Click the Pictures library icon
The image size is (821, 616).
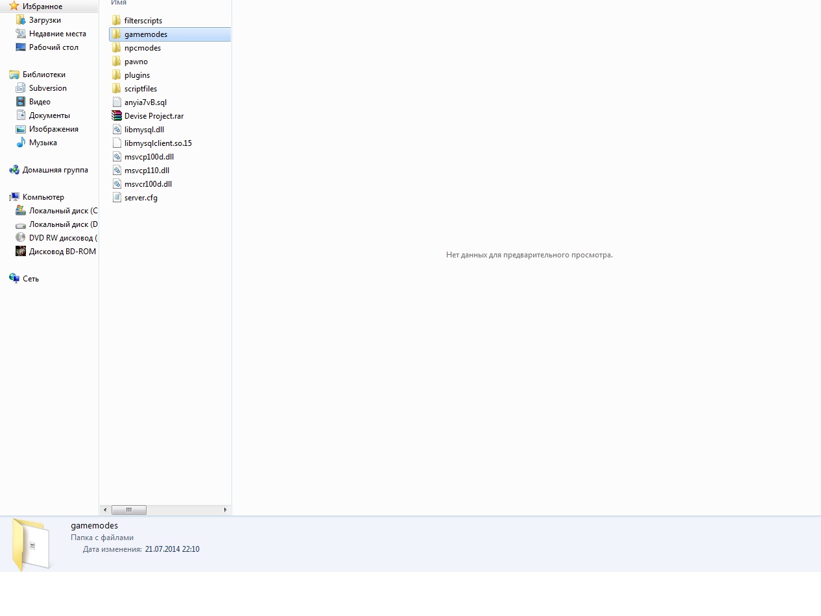[21, 128]
